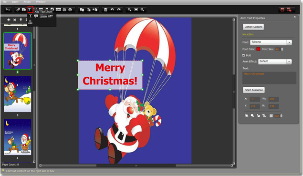Click the canvas horizontal scrollbar
303x176 pixels.
[136, 166]
